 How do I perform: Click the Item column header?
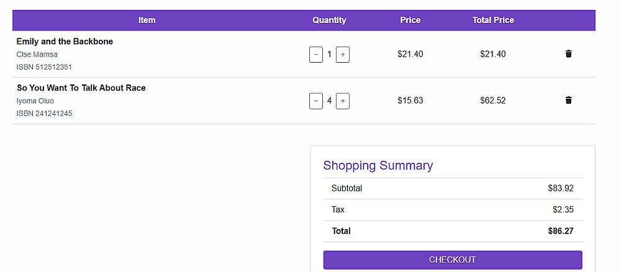pyautogui.click(x=147, y=20)
